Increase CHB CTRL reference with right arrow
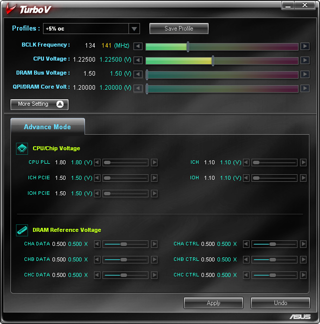The image size is (320, 324). tap(303, 259)
